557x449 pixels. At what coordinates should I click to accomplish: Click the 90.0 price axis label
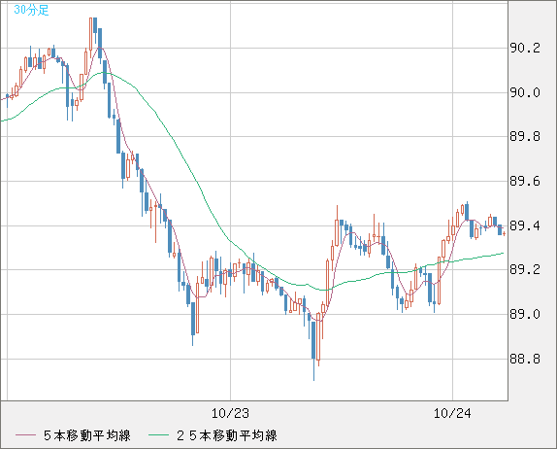525,92
